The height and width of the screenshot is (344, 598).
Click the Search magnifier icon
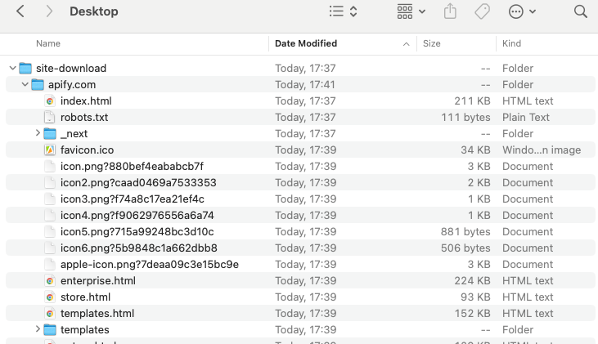(x=581, y=11)
